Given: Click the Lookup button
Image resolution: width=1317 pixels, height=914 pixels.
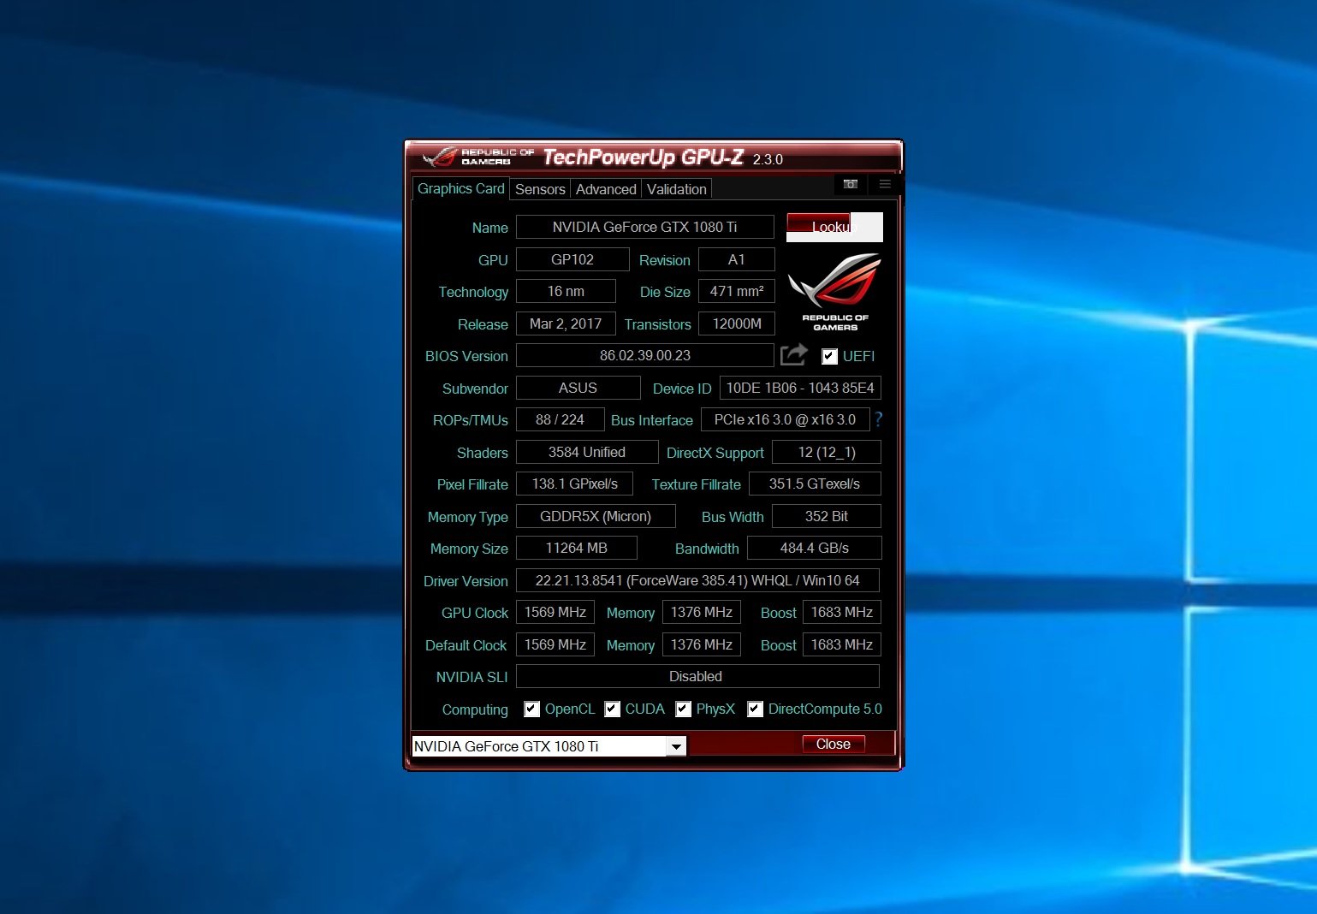Looking at the screenshot, I should tap(834, 227).
